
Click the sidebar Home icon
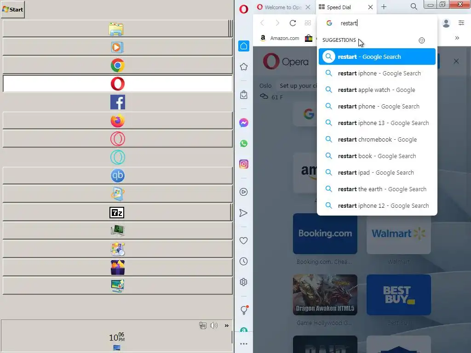pos(244,46)
